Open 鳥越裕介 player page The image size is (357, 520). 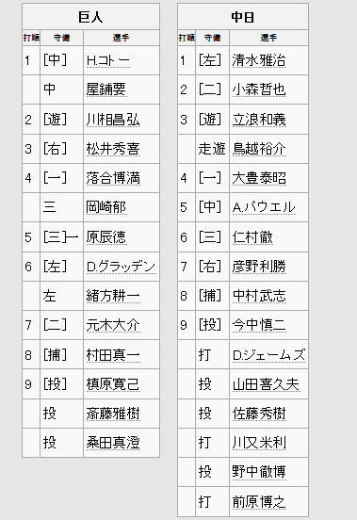pos(259,149)
